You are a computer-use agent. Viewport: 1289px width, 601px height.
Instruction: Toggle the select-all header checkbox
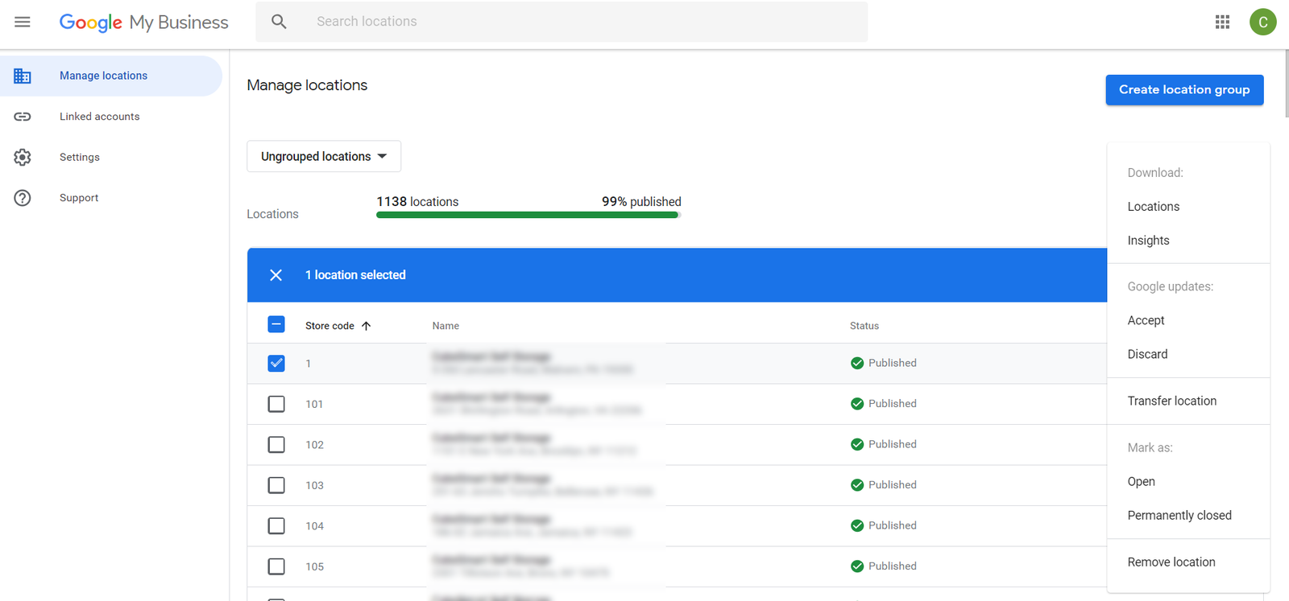point(276,325)
